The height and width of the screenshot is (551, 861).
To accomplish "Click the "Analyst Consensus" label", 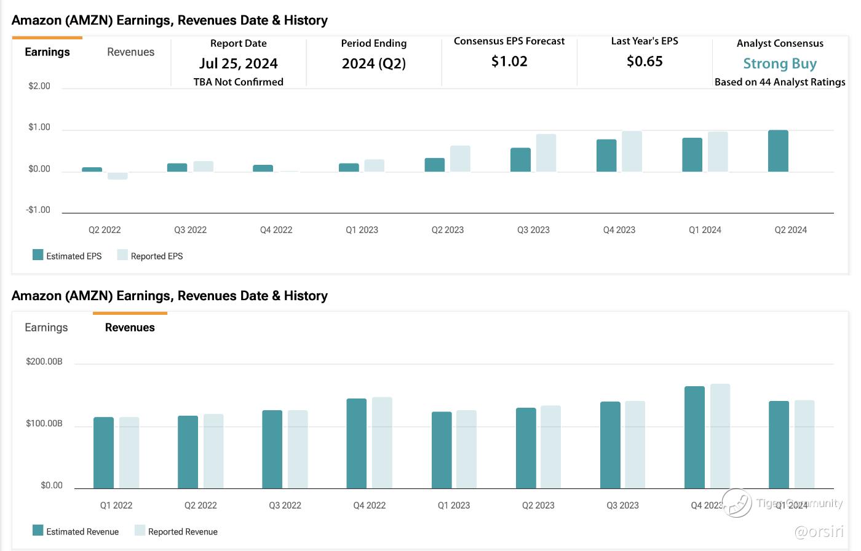I will [780, 44].
